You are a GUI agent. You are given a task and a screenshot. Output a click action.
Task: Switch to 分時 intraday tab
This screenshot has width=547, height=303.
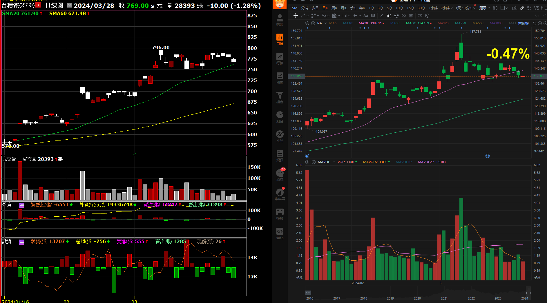[305, 8]
